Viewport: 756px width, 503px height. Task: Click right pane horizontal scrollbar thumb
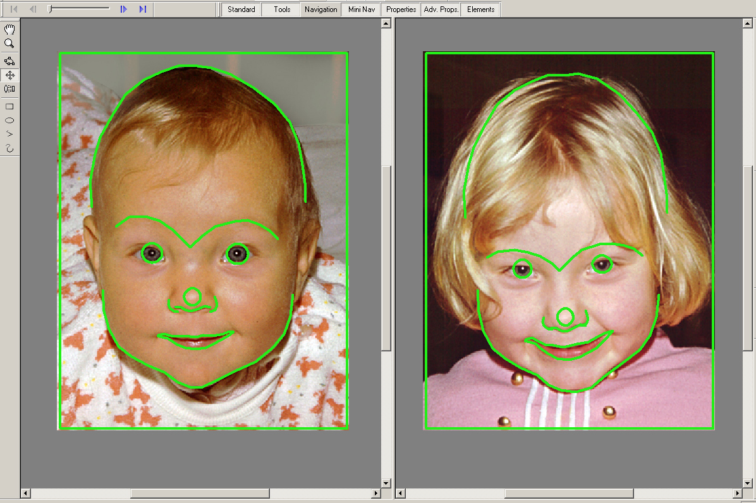click(569, 494)
